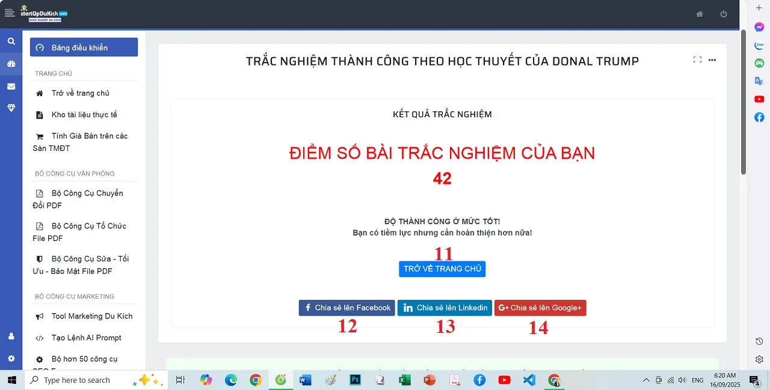Screen dimensions: 770x390
Task: Toggle the hamburger menu at top left
Action: (9, 14)
